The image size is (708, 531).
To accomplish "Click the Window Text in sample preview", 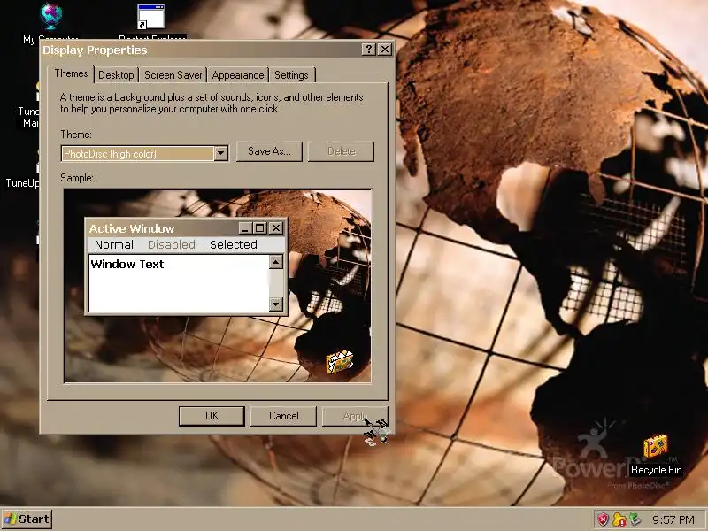I will click(127, 264).
